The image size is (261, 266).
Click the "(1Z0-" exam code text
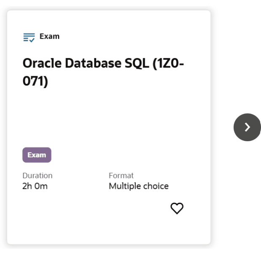tap(168, 63)
